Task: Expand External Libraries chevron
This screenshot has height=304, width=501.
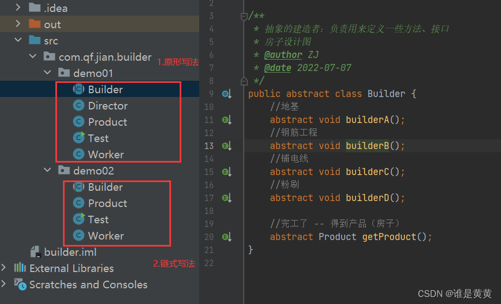Action: [3, 268]
